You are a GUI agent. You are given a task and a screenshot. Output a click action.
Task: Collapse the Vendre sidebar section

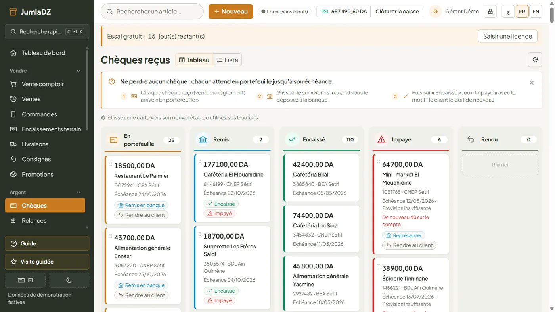click(78, 71)
